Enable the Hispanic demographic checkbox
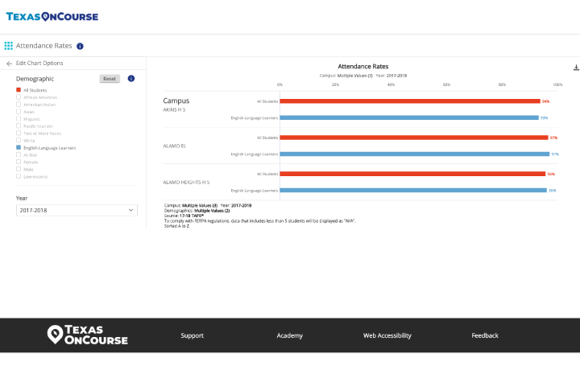The image size is (580, 370). (x=19, y=119)
